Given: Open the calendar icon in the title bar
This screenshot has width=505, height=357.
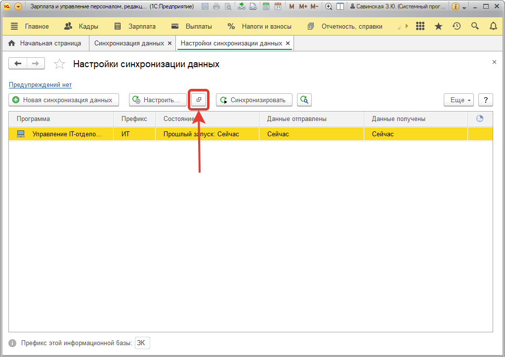Looking at the screenshot, I should click(x=278, y=7).
